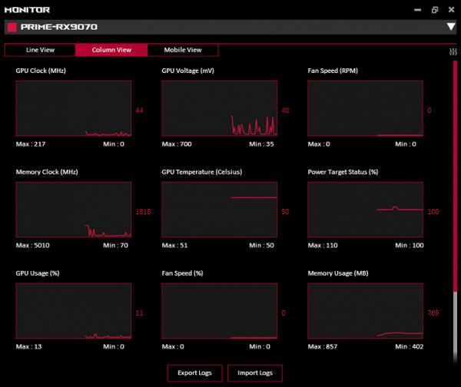Click the Import Logs button
The height and width of the screenshot is (387, 461).
coord(255,373)
